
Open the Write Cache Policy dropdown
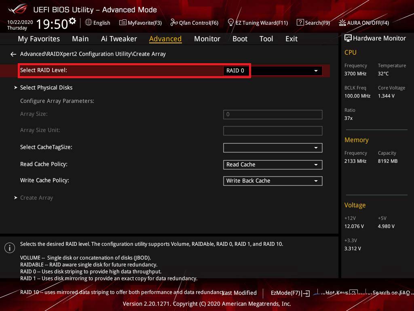point(272,181)
